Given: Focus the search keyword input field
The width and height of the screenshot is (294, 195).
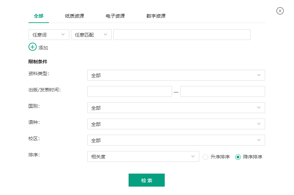Looking at the screenshot, I should click(182, 35).
